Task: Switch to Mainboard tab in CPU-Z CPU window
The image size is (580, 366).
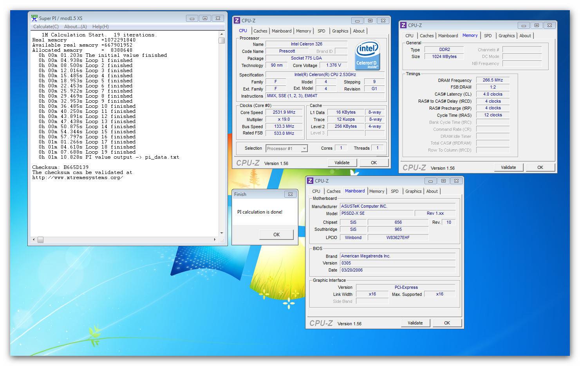Action: [x=282, y=31]
